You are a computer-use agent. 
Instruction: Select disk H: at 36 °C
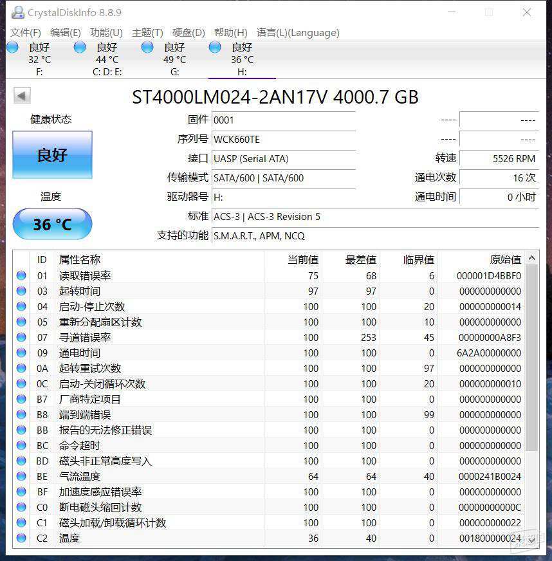click(x=242, y=59)
